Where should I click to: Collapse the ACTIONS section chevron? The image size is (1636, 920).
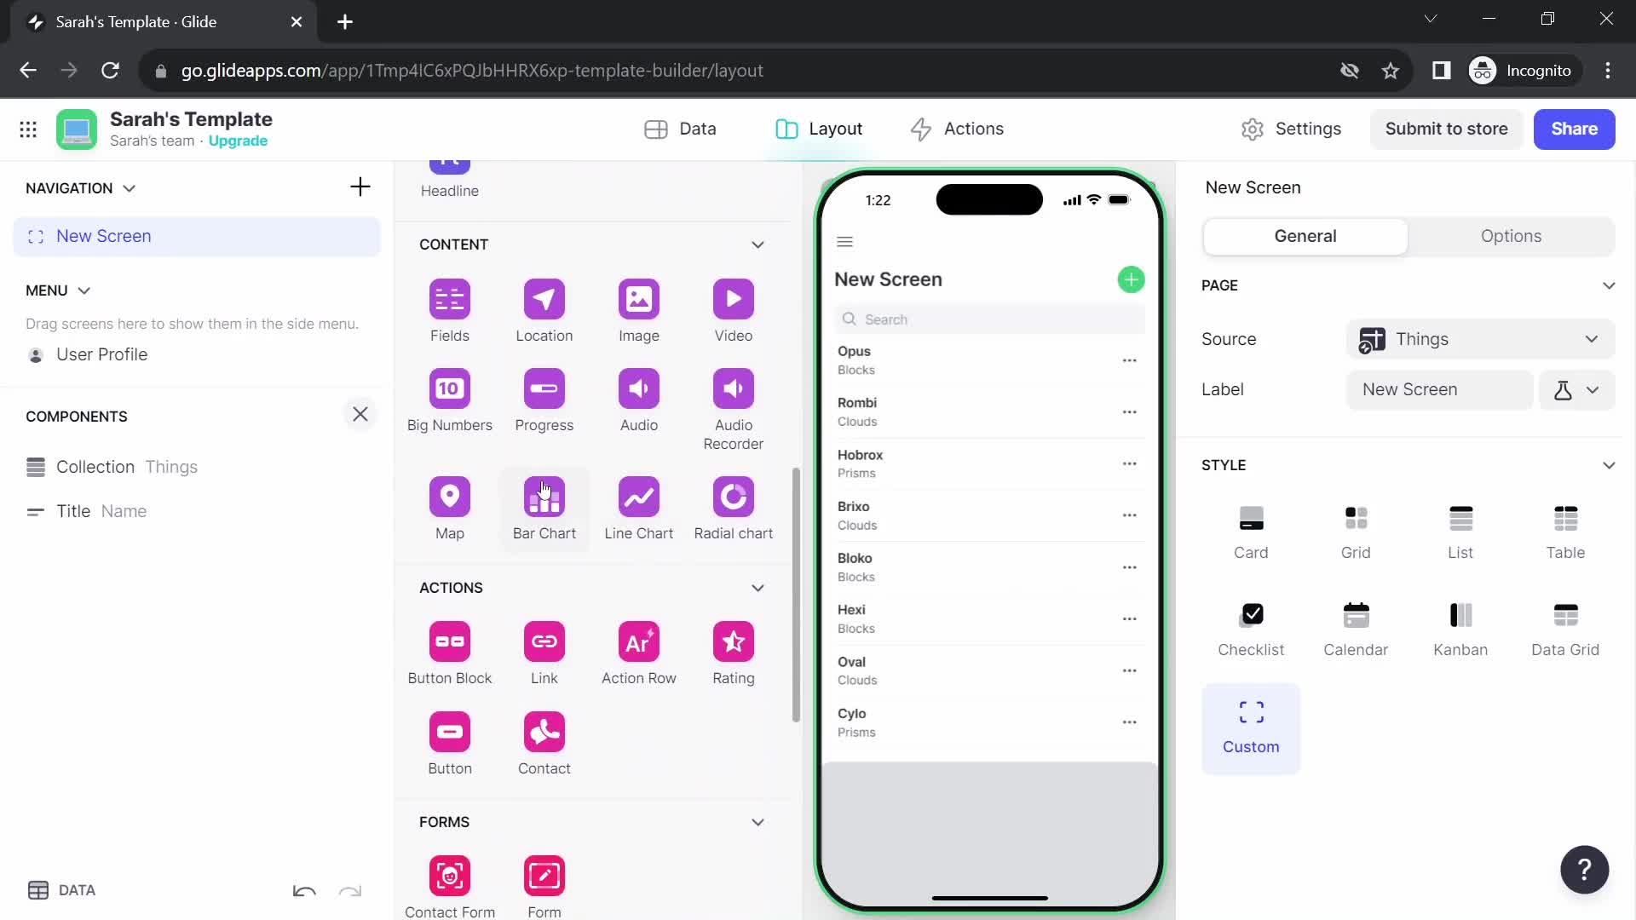[758, 588]
